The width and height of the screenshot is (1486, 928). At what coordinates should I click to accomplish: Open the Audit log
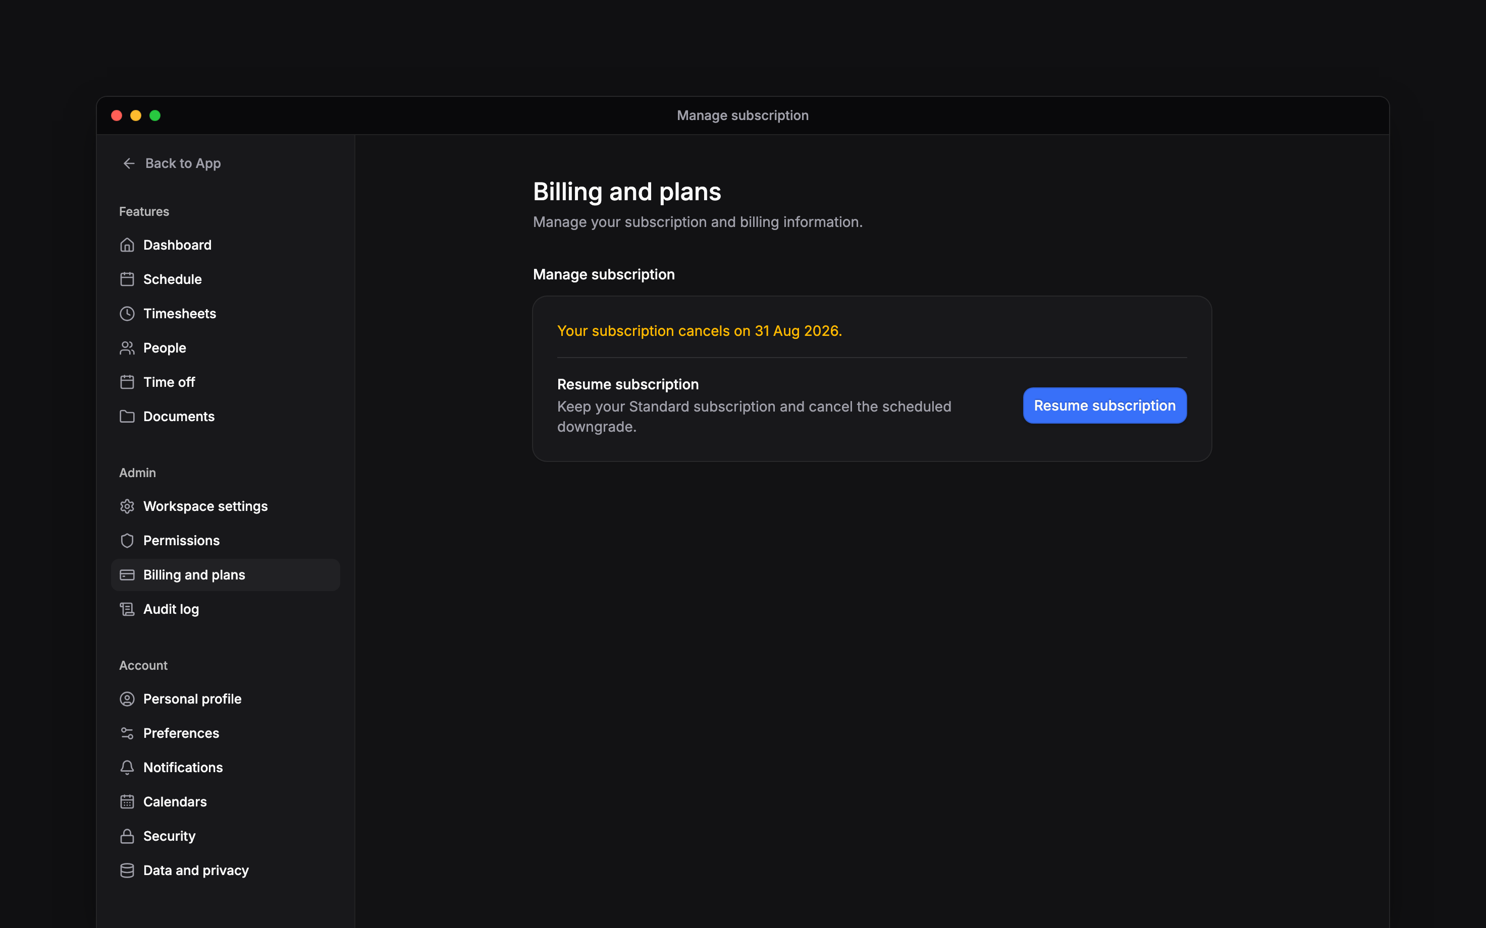225,609
